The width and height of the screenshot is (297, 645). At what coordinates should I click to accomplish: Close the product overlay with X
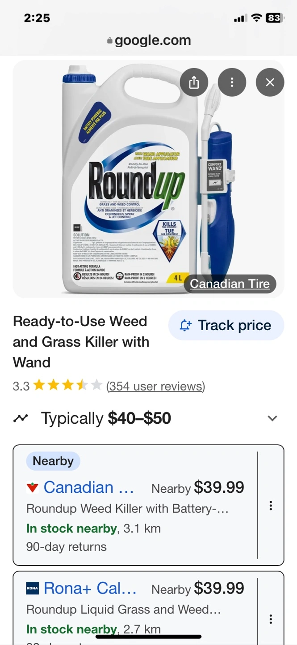coord(270,82)
